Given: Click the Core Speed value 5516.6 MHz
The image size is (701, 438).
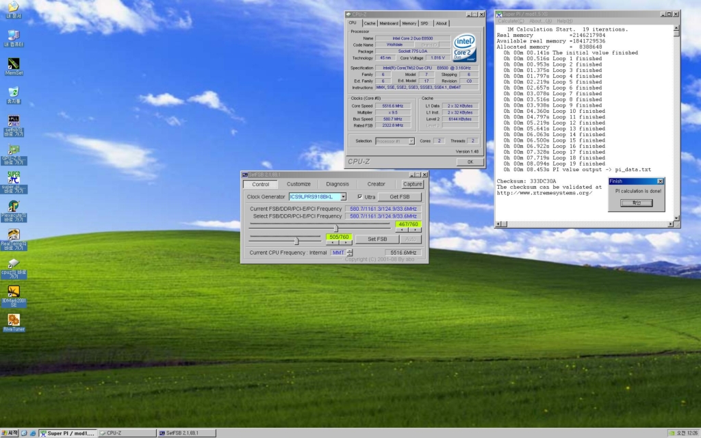Looking at the screenshot, I should 393,106.
